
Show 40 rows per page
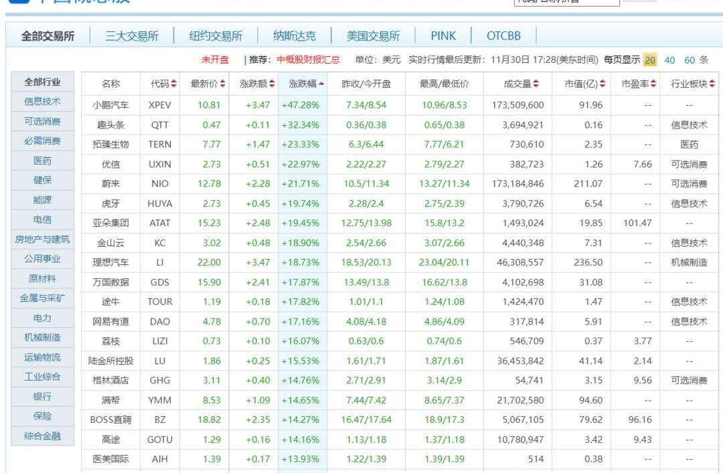tap(669, 60)
